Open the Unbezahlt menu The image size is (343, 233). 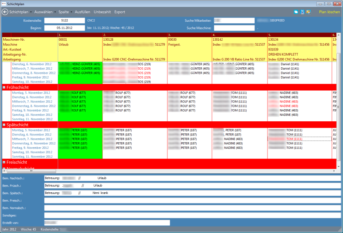click(102, 12)
